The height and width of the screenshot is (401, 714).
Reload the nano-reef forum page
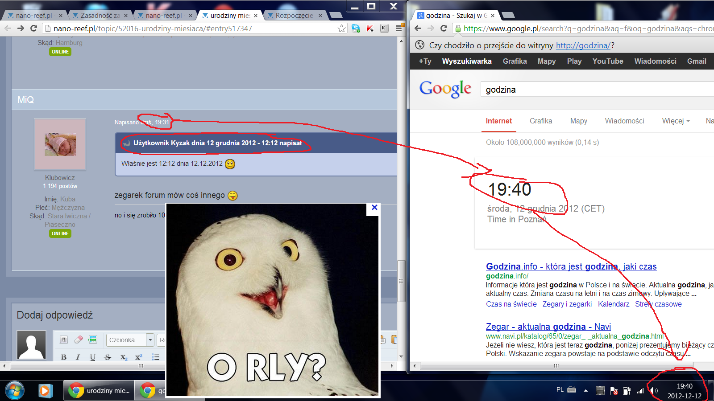point(33,28)
